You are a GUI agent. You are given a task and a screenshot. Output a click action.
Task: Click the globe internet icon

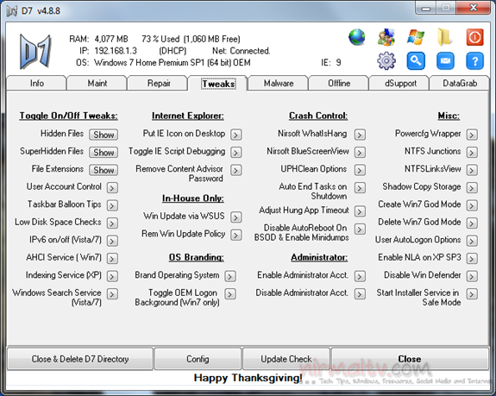357,37
